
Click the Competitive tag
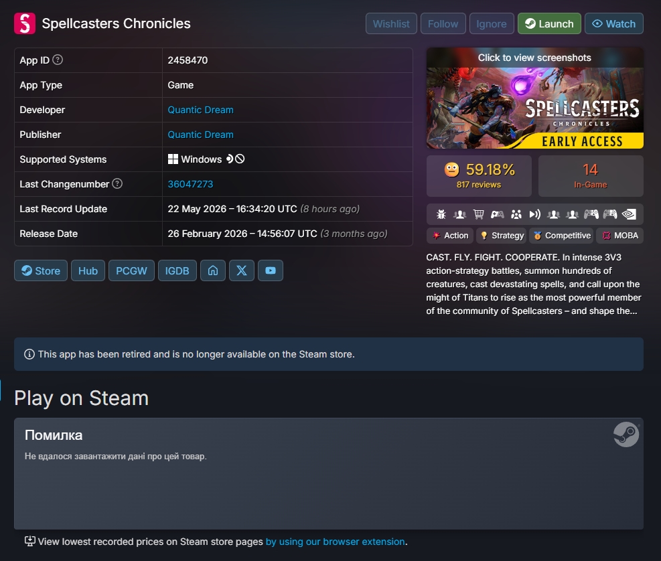(x=561, y=235)
